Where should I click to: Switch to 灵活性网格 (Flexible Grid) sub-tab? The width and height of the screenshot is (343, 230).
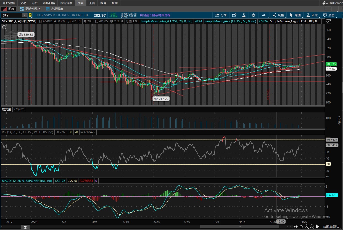tap(30, 9)
